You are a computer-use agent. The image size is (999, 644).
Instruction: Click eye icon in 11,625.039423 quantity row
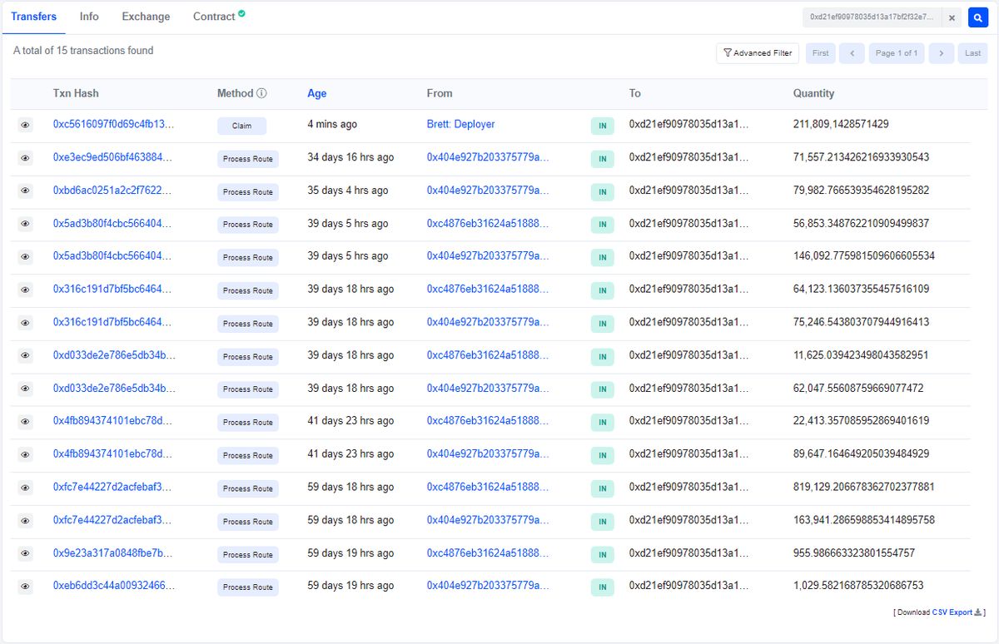point(25,356)
